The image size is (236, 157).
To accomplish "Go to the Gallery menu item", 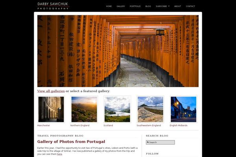I will tap(121, 6).
